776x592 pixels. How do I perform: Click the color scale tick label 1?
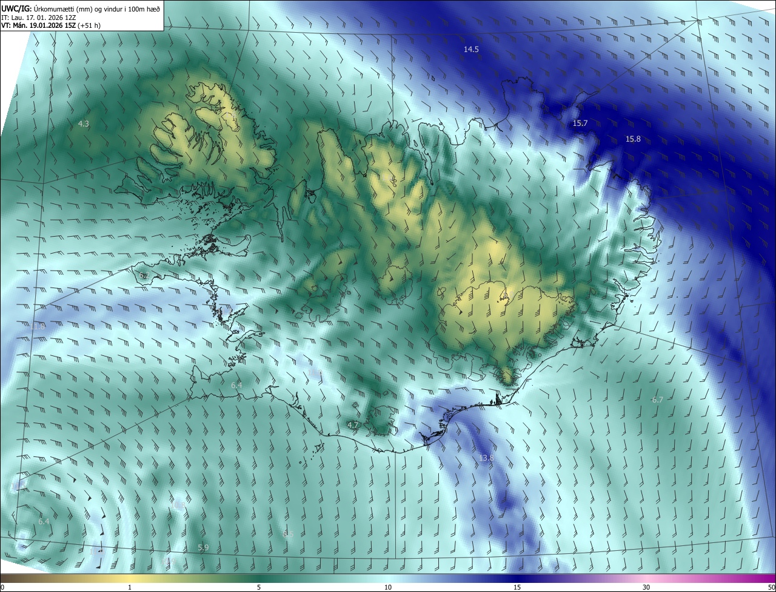(x=130, y=587)
